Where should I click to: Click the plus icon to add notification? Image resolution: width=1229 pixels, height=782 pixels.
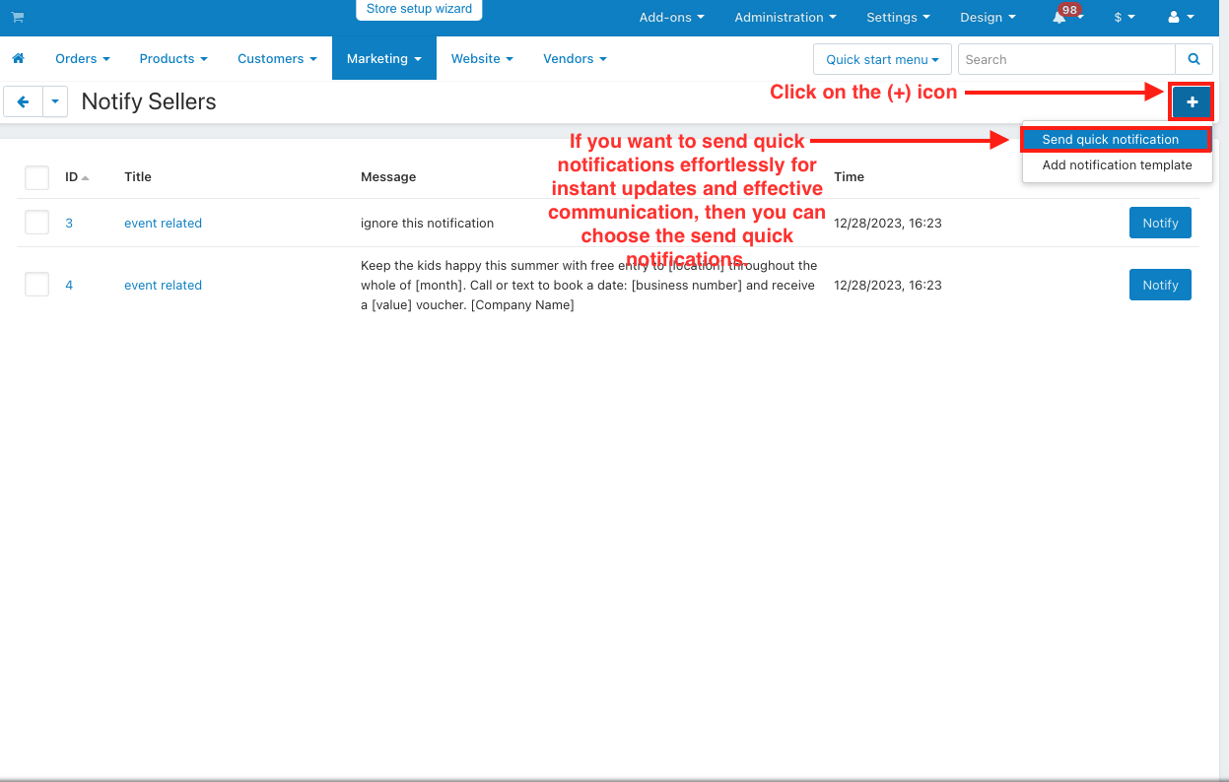pos(1192,102)
